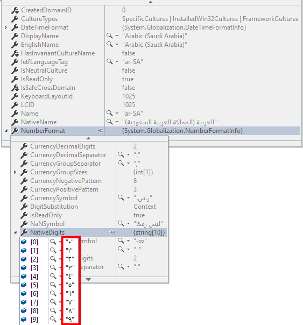Pin the NativeDigits property
303x325 pixels.
(112, 232)
